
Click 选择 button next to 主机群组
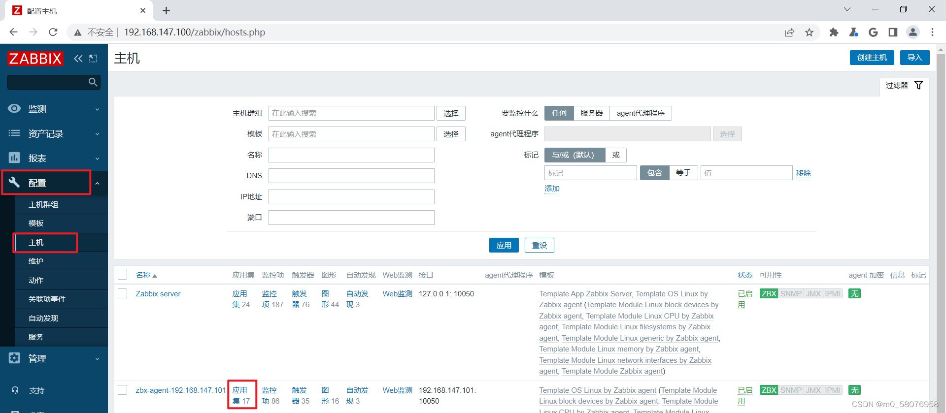451,113
